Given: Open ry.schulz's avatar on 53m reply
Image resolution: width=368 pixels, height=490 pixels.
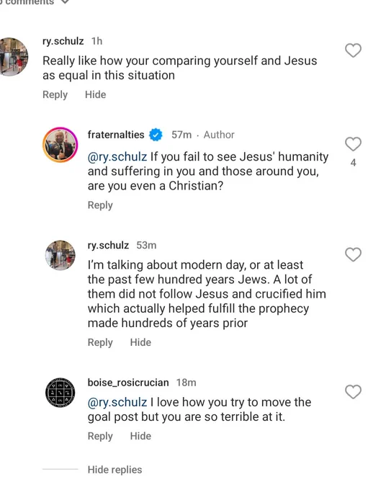Looking at the screenshot, I should [x=60, y=255].
